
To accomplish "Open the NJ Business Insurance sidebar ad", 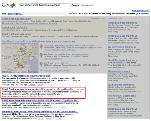I will click(121, 85).
